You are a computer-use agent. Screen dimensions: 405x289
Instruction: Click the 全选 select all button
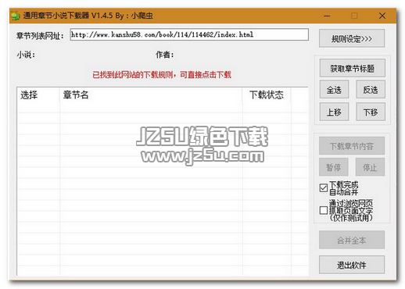[334, 90]
